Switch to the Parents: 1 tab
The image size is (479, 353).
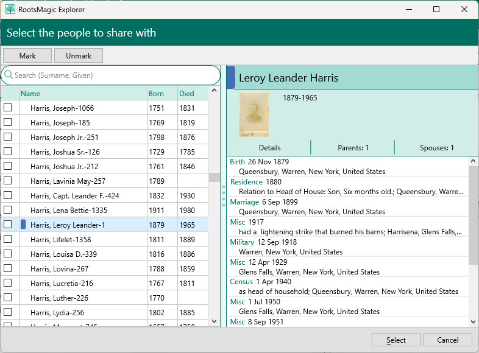click(x=353, y=148)
